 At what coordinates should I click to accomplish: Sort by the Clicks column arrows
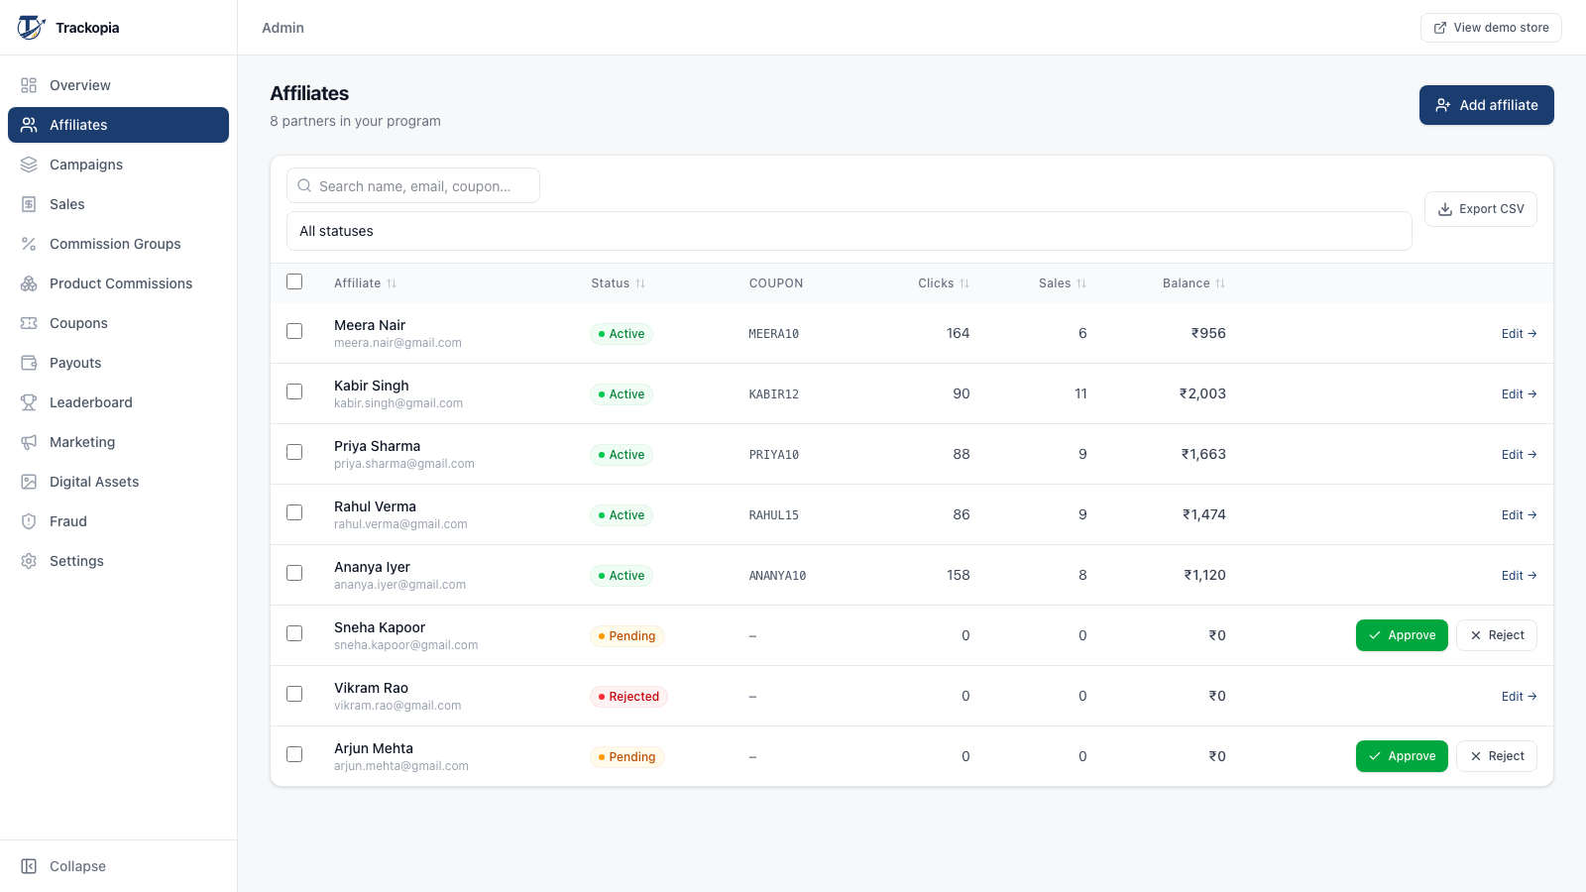[964, 283]
